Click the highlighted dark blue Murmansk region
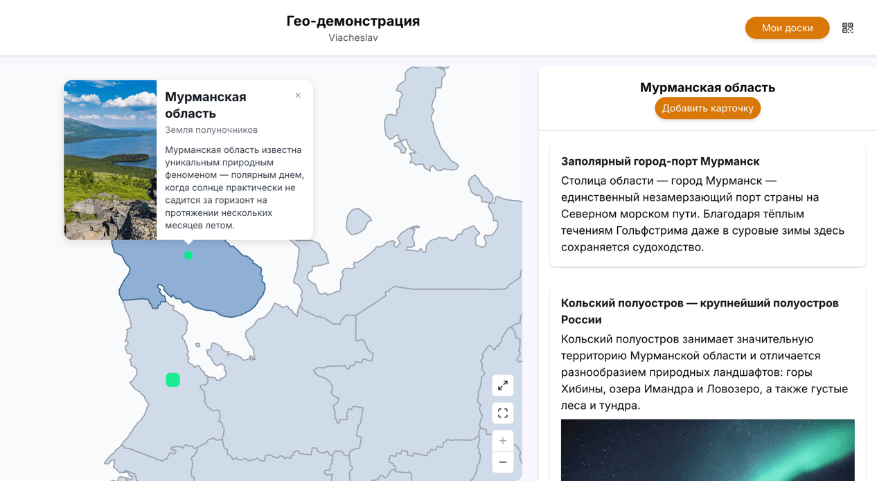This screenshot has height=481, width=877. point(222,284)
